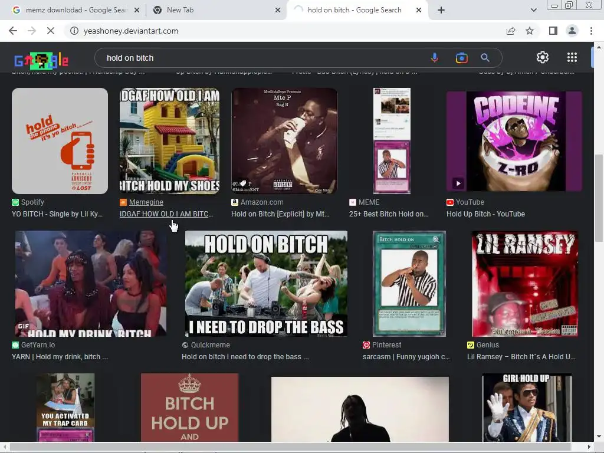Click the scrollbar down arrow

tap(599, 437)
